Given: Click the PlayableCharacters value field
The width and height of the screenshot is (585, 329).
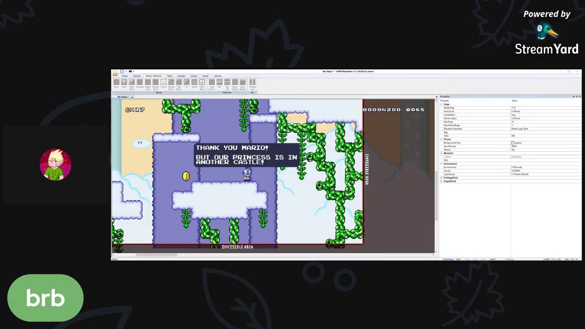Looking at the screenshot, I should 546,129.
